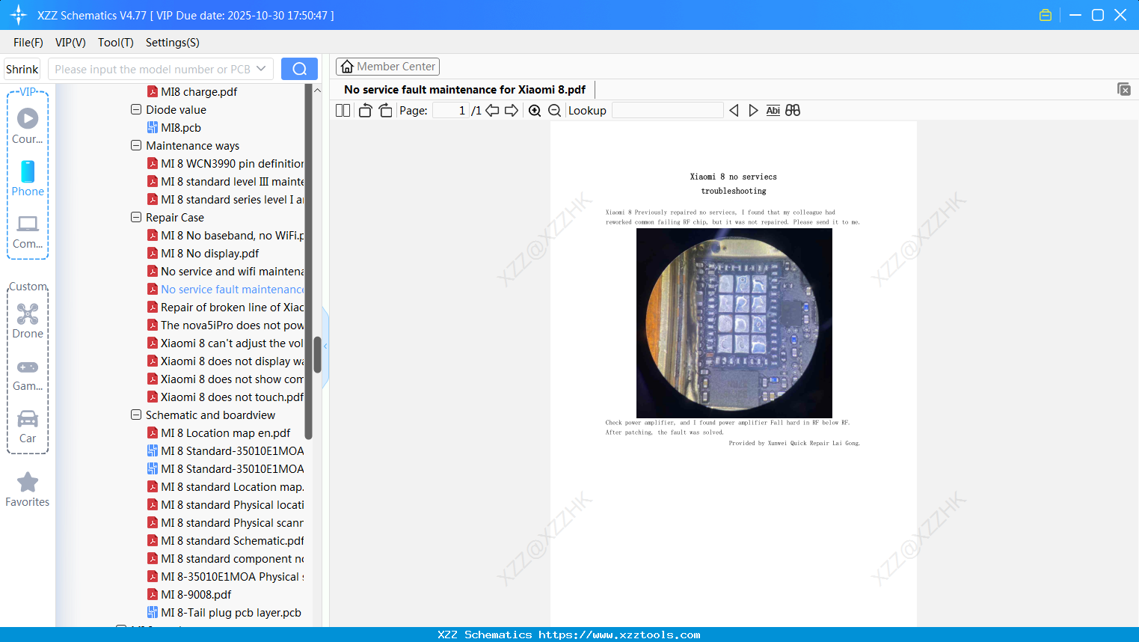Open the File menu

click(28, 43)
